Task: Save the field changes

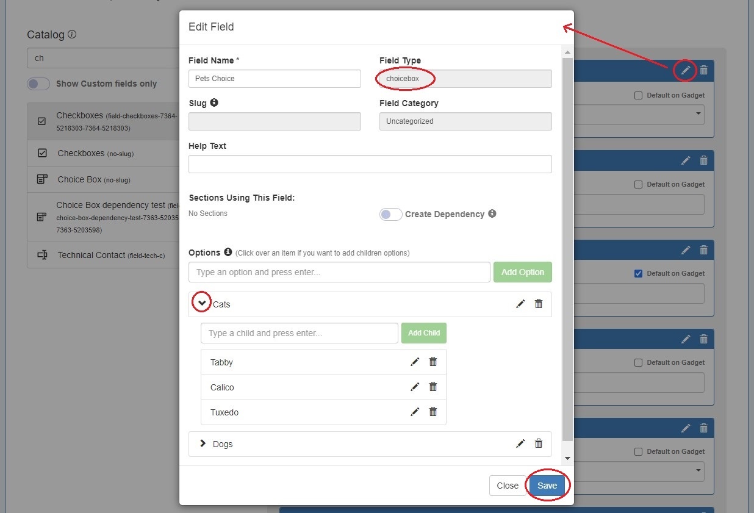Action: point(547,486)
